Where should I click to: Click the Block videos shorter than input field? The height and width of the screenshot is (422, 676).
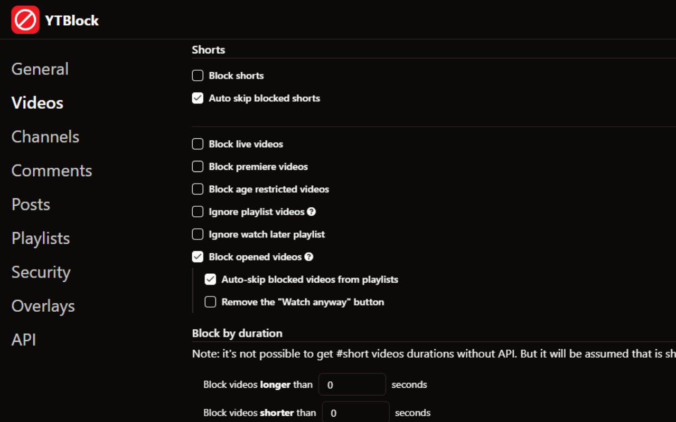coord(355,413)
